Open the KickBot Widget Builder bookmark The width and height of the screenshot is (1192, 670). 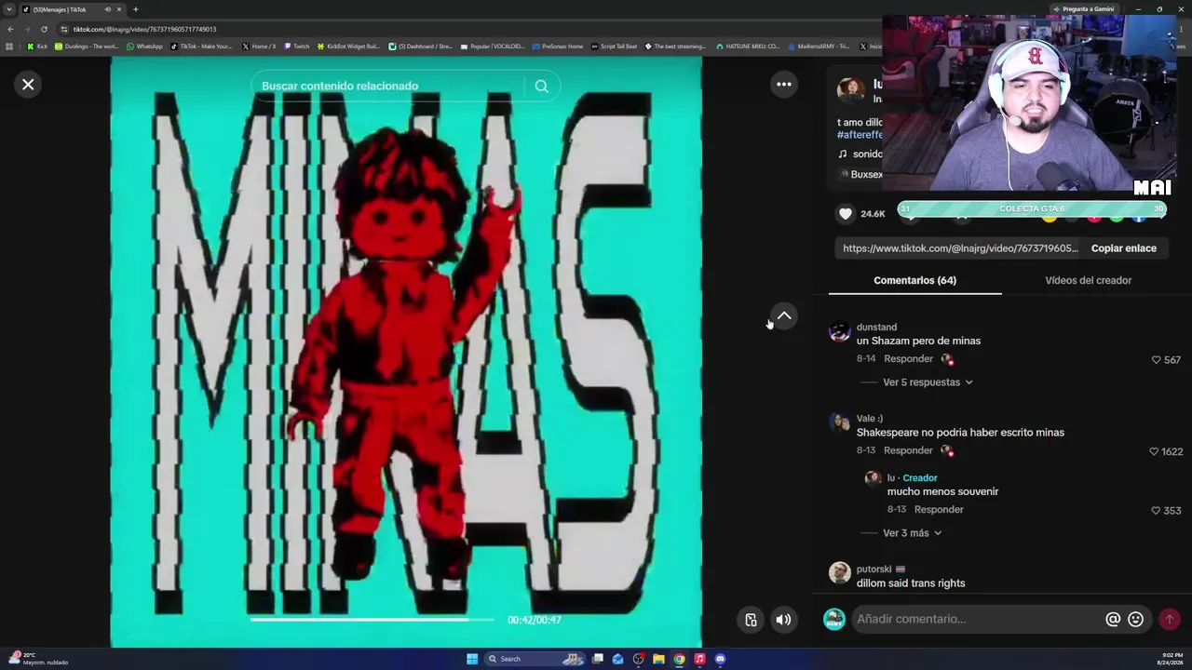tap(349, 46)
